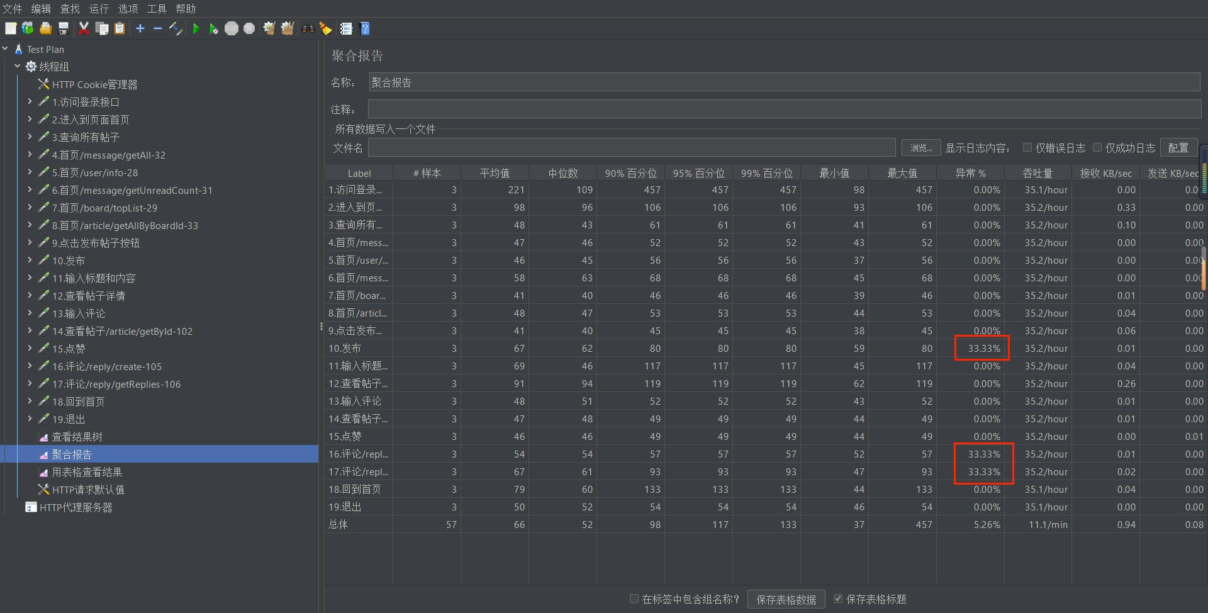This screenshot has width=1208, height=613.
Task: Start the test with the green play icon
Action: click(x=196, y=28)
